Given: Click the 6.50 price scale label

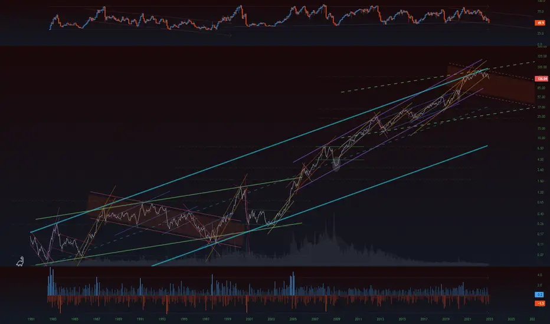Looking at the screenshot, I should point(541,148).
